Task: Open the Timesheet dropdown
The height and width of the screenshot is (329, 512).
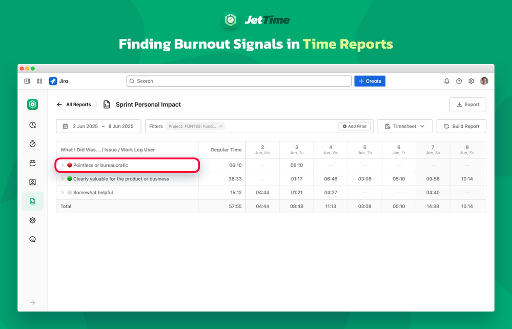Action: pyautogui.click(x=405, y=126)
